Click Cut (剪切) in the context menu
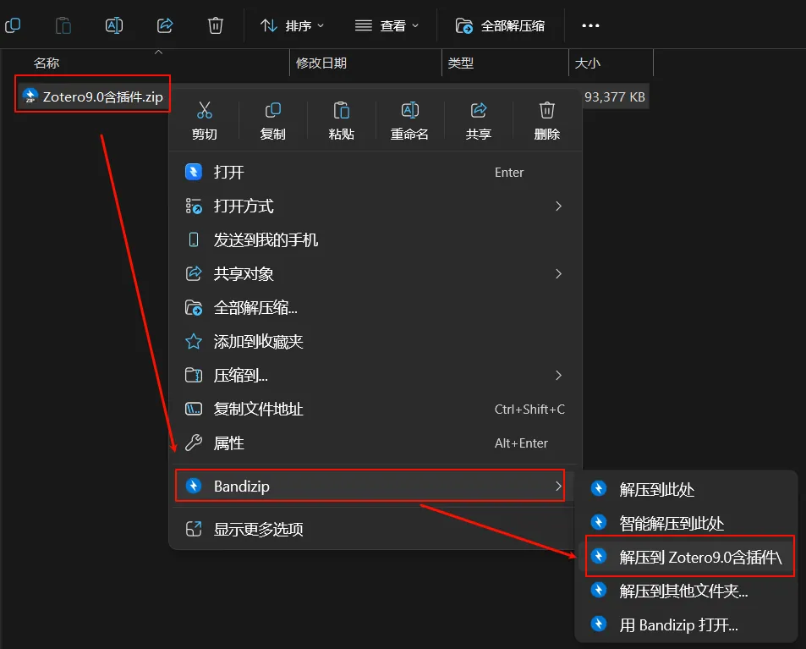The height and width of the screenshot is (649, 806). coord(205,121)
